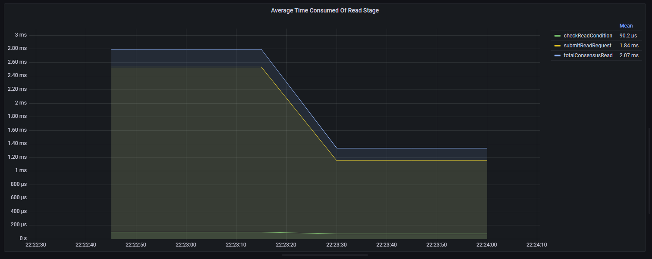652x259 pixels.
Task: Click the 22:22:30 time axis label
Action: tap(36, 245)
